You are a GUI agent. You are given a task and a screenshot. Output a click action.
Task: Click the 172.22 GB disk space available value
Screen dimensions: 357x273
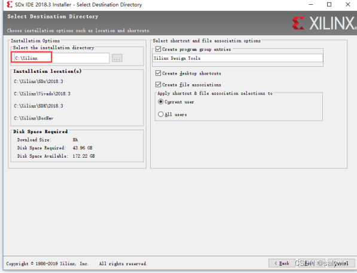(84, 156)
